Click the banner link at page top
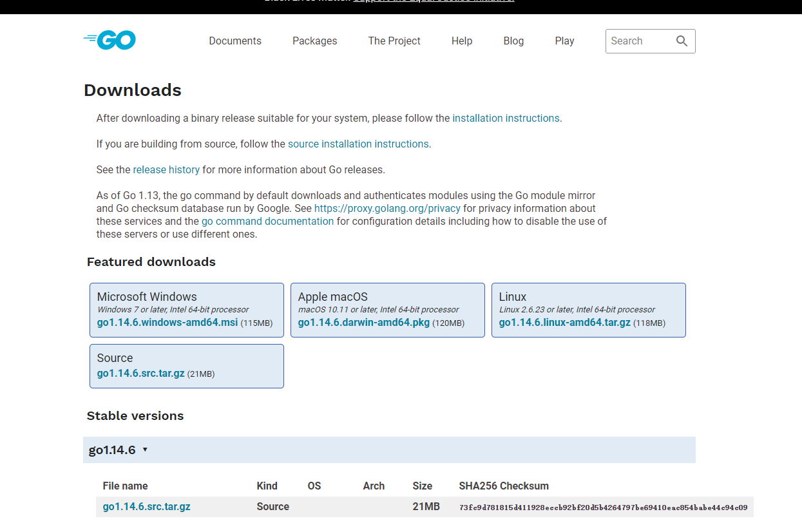 (434, 1)
